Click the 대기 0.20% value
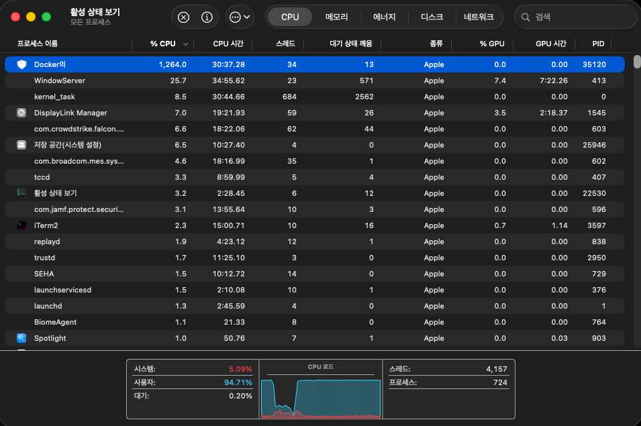 tap(240, 396)
